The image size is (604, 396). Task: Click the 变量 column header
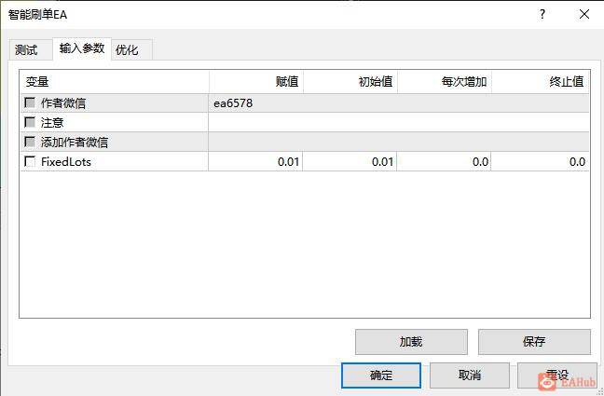(115, 82)
